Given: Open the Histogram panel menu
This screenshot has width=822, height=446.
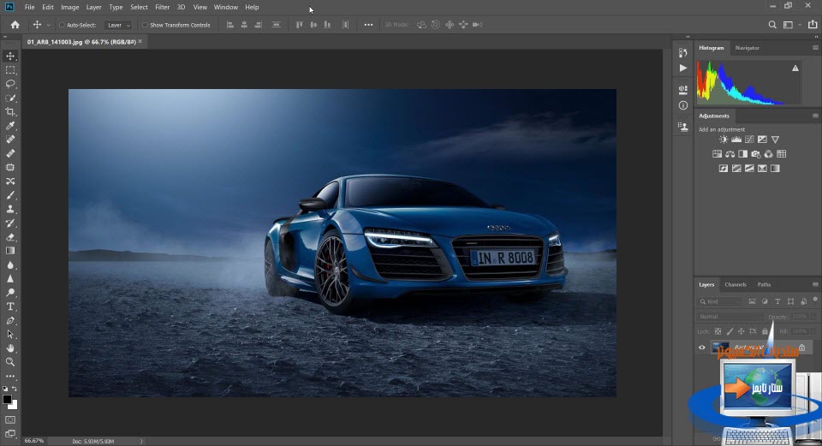Looking at the screenshot, I should pyautogui.click(x=815, y=48).
